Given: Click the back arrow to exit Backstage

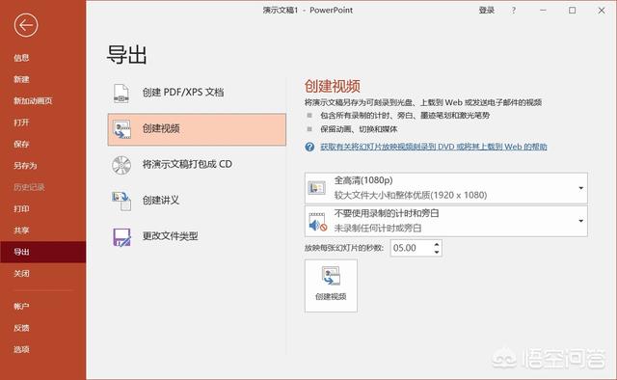Looking at the screenshot, I should (26, 25).
